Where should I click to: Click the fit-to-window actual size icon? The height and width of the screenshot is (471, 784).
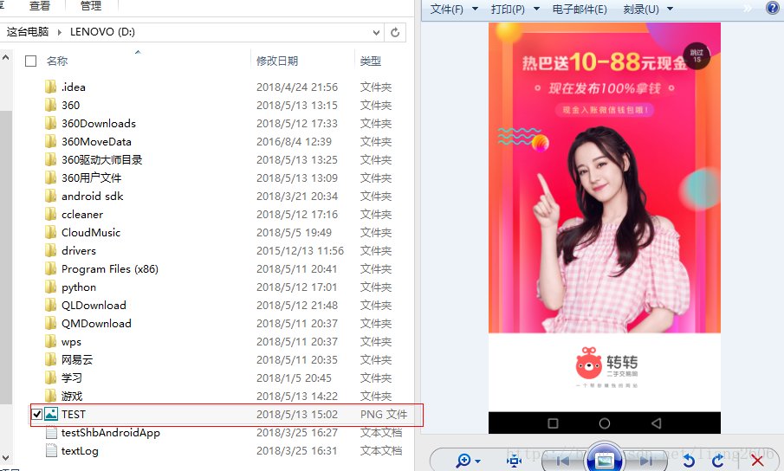pyautogui.click(x=514, y=461)
